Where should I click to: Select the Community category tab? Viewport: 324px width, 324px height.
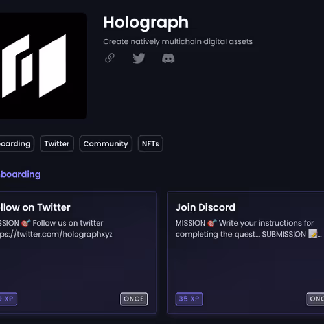point(106,144)
